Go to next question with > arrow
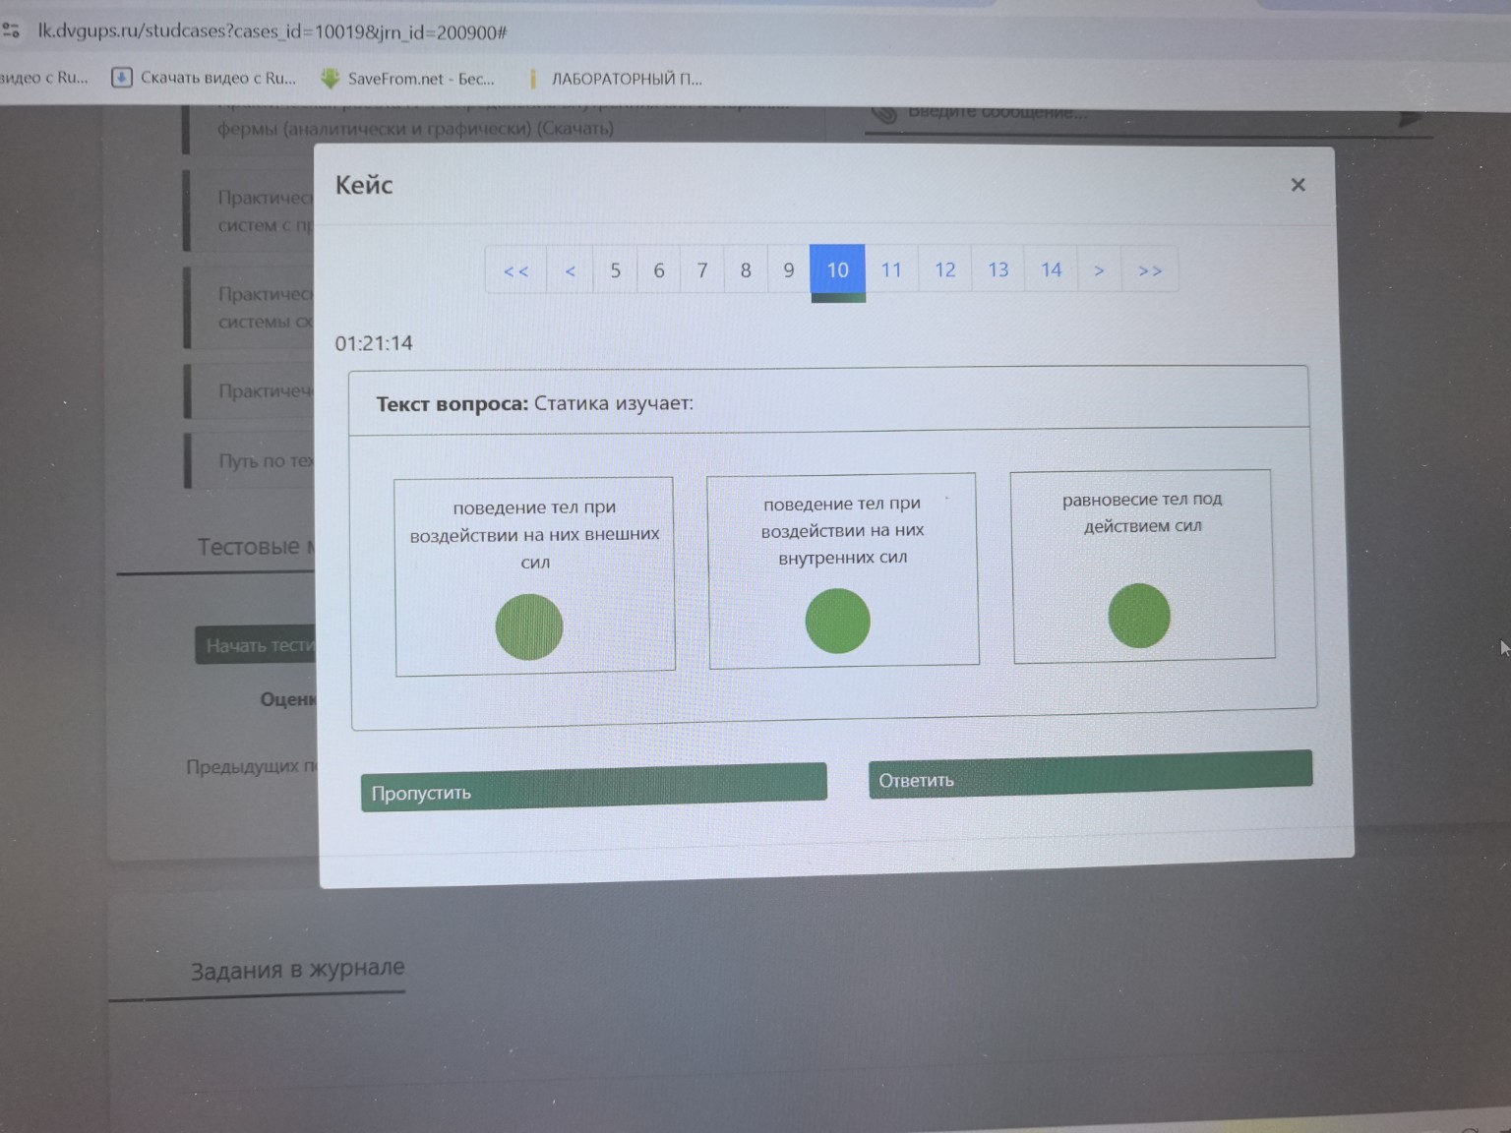The height and width of the screenshot is (1133, 1511). pyautogui.click(x=1099, y=270)
